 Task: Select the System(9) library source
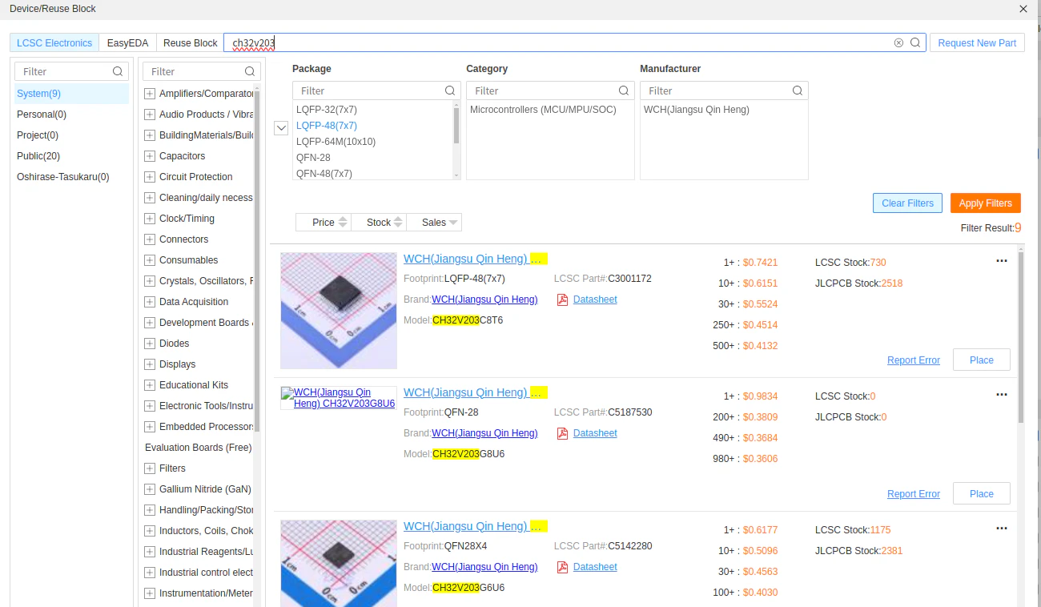(x=71, y=94)
